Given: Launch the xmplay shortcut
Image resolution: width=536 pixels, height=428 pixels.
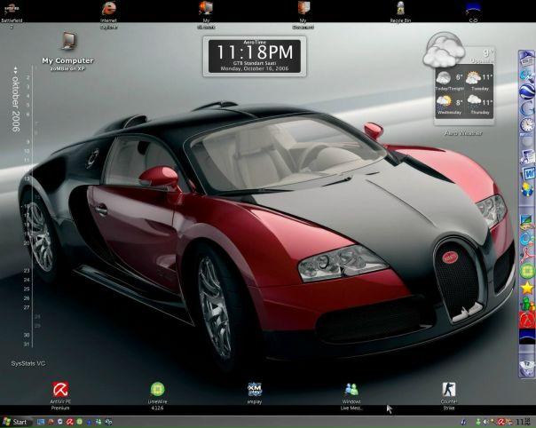Looking at the screenshot, I should pyautogui.click(x=255, y=389).
